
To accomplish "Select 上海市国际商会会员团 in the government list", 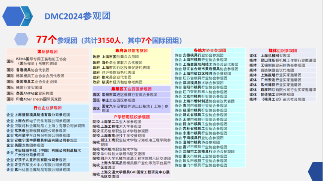I will [120, 57].
